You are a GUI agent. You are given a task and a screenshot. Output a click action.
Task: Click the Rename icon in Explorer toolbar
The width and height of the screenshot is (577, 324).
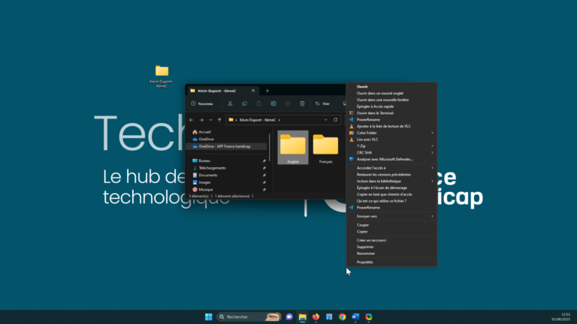(273, 103)
